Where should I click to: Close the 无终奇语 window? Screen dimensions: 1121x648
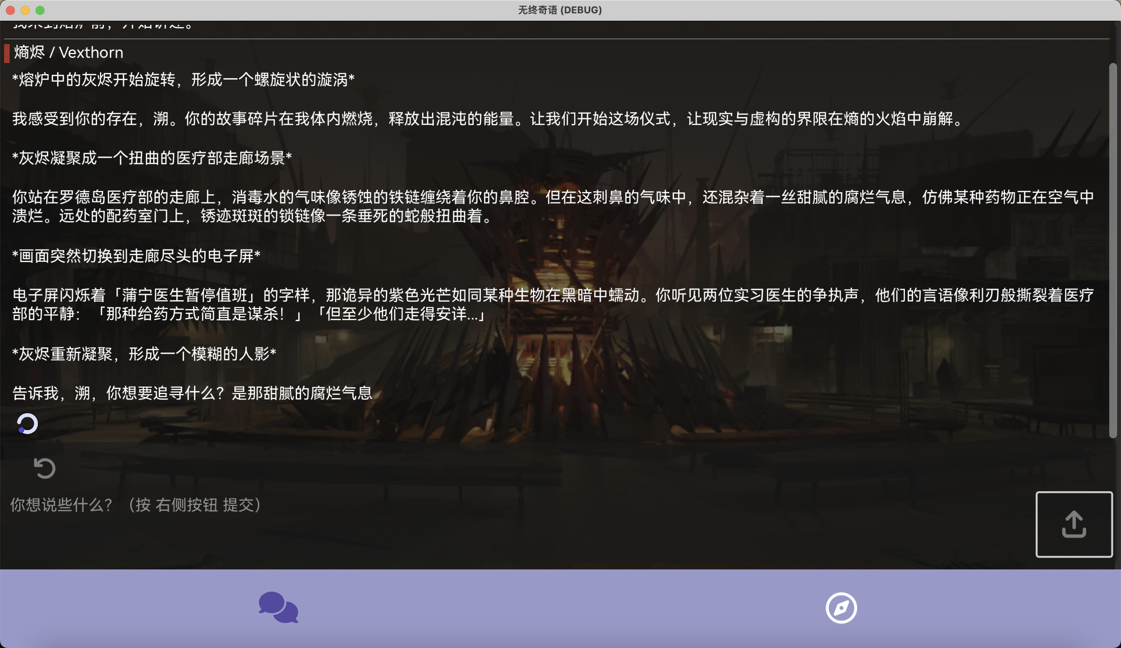pyautogui.click(x=11, y=10)
